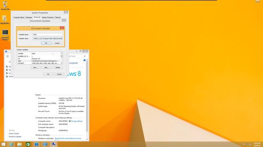Close the Edit System Variable dialog
Image resolution: width=263 pixels, height=147 pixels.
pyautogui.click(x=62, y=28)
